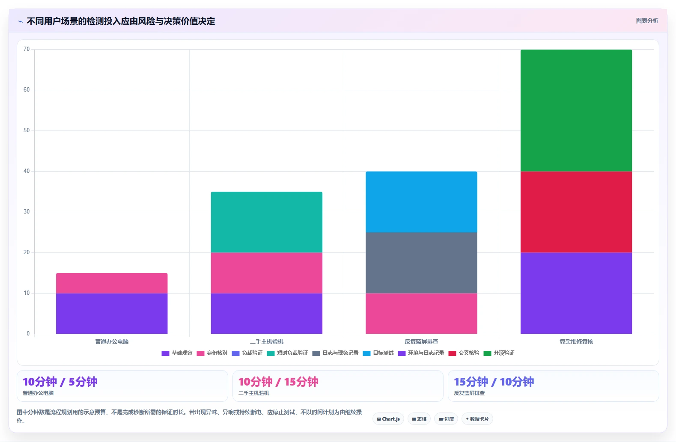Toggle the 负载验证 legend item
This screenshot has height=442, width=676.
247,353
